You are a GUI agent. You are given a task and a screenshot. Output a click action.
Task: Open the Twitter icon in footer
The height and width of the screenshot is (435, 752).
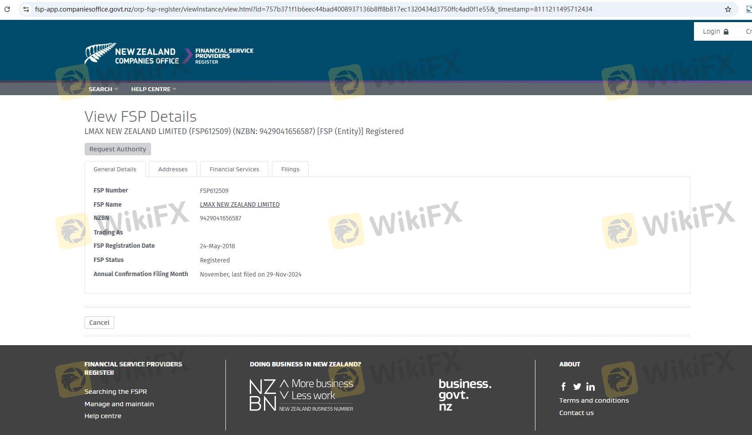coord(577,387)
